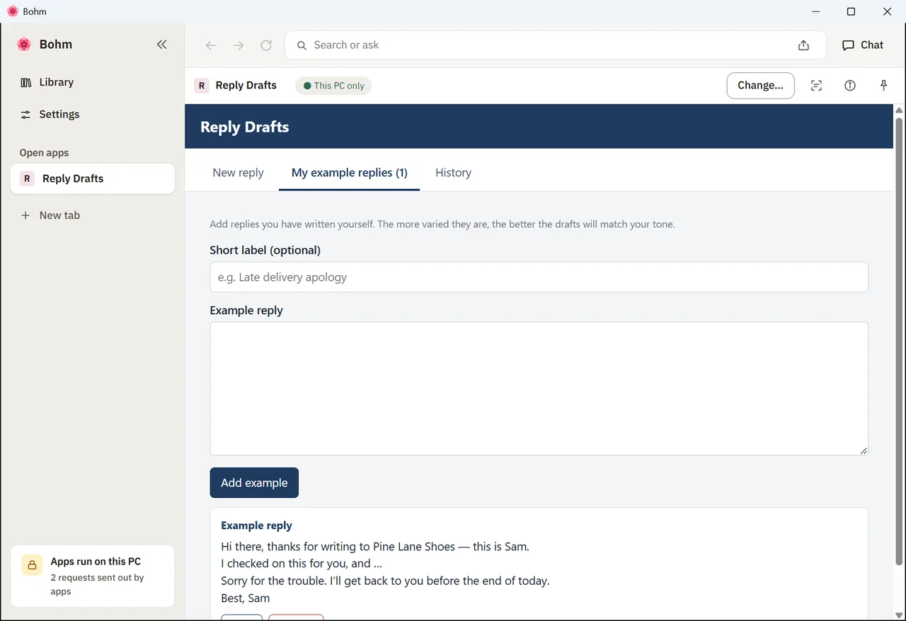Click the This PC only badge
Screen dimensions: 906x621
tap(333, 86)
